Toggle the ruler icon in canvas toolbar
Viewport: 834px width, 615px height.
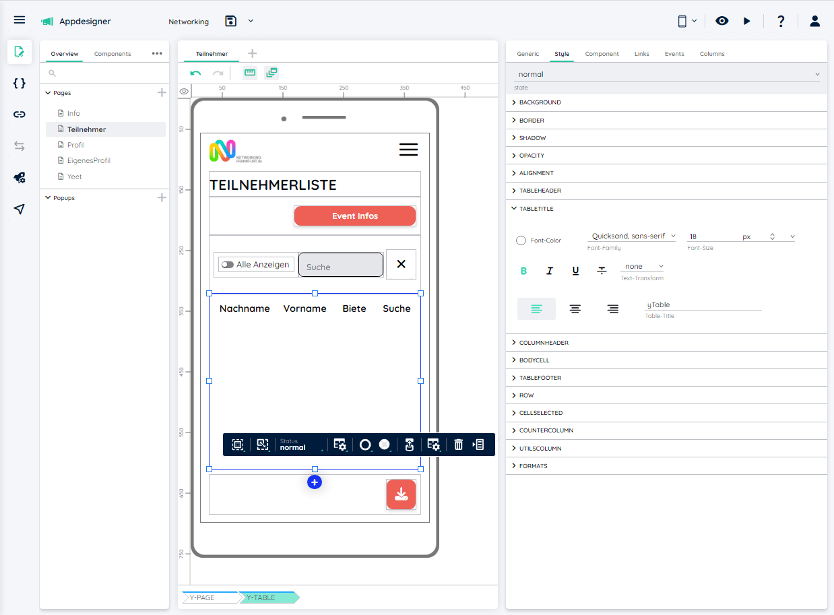pyautogui.click(x=250, y=73)
